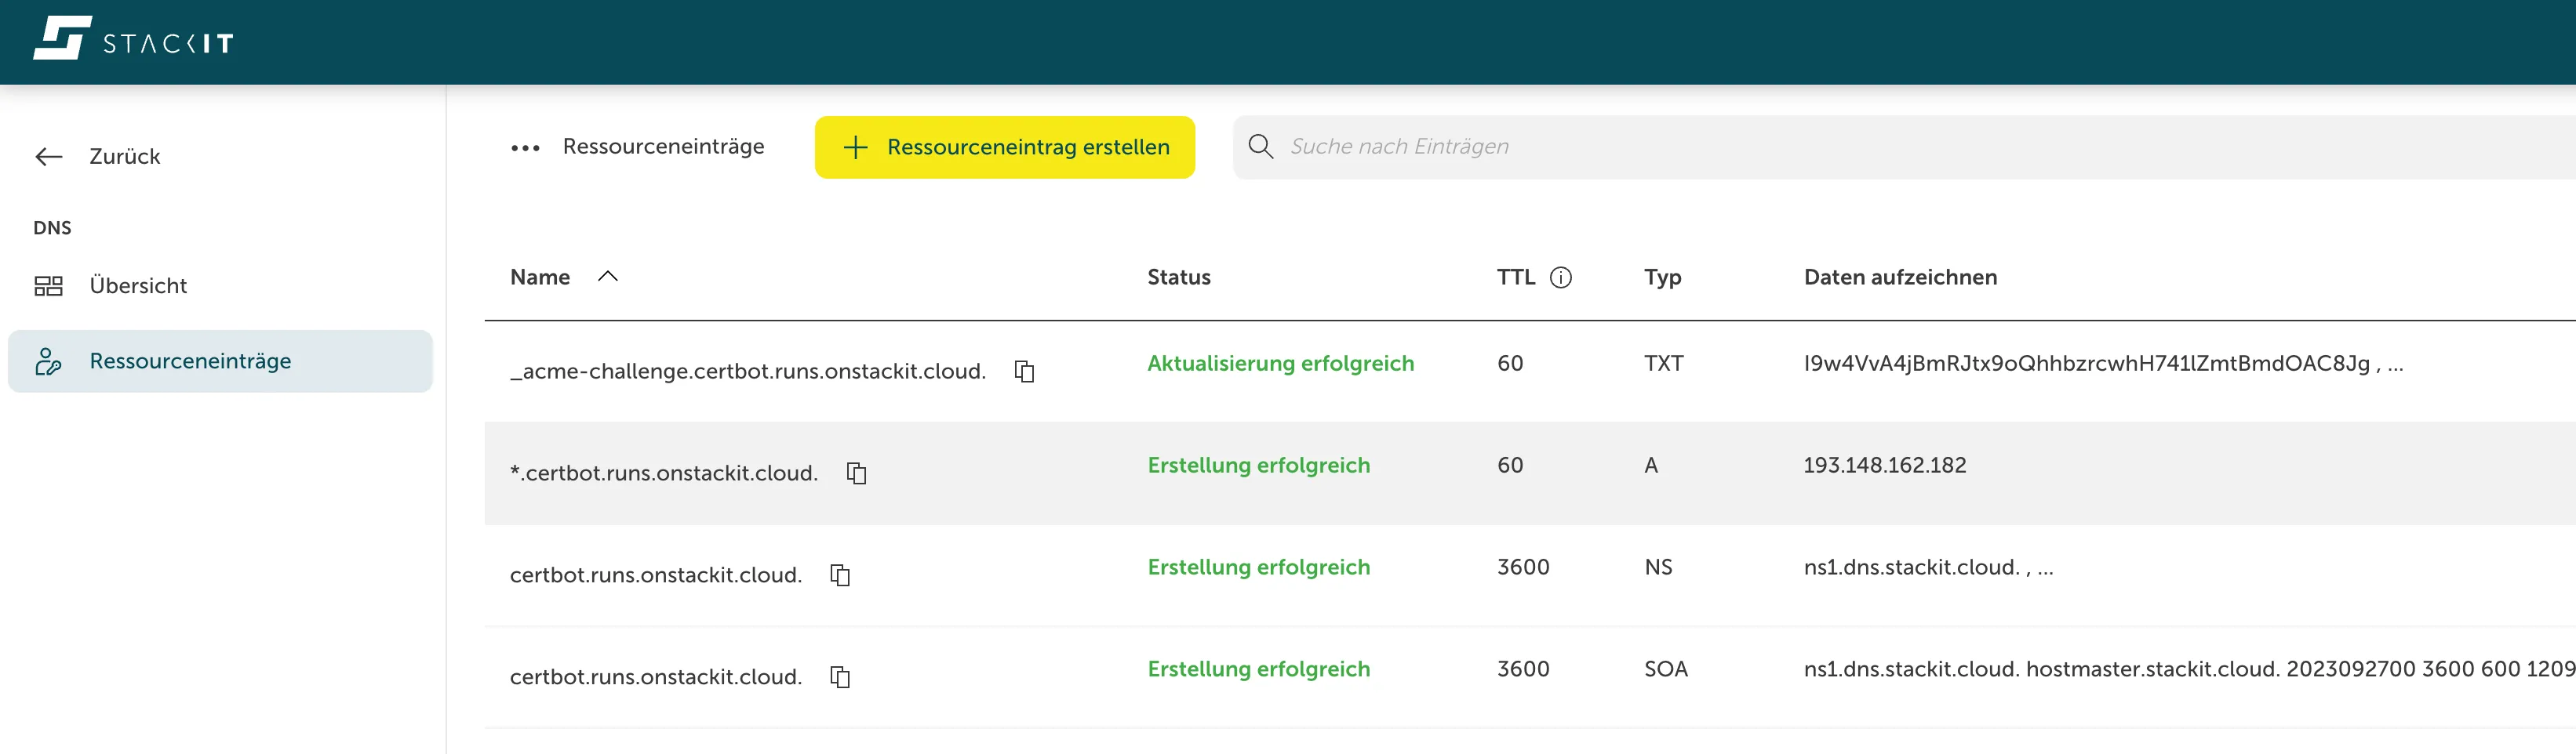Copy the _acme-challenge record name

[x=1024, y=372]
